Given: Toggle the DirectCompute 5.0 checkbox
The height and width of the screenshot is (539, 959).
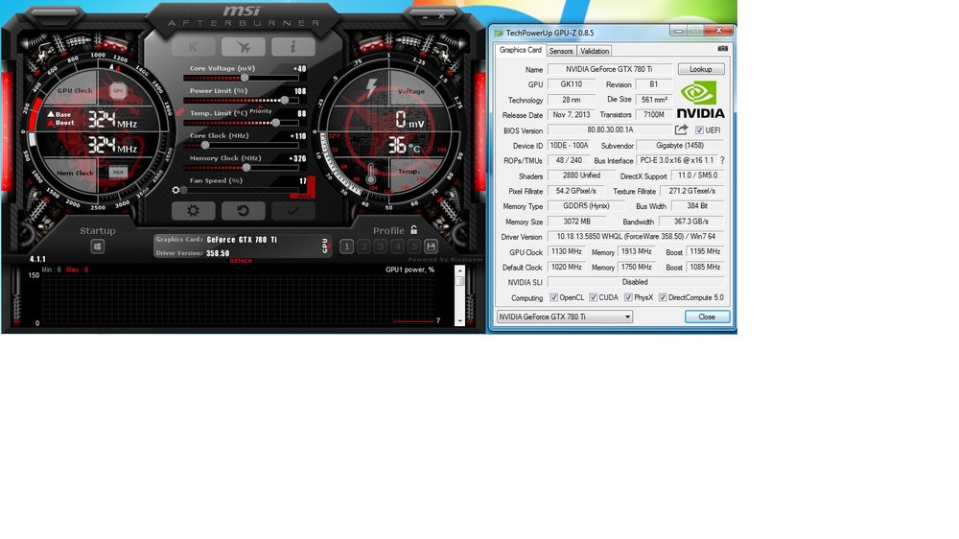Looking at the screenshot, I should pos(663,297).
